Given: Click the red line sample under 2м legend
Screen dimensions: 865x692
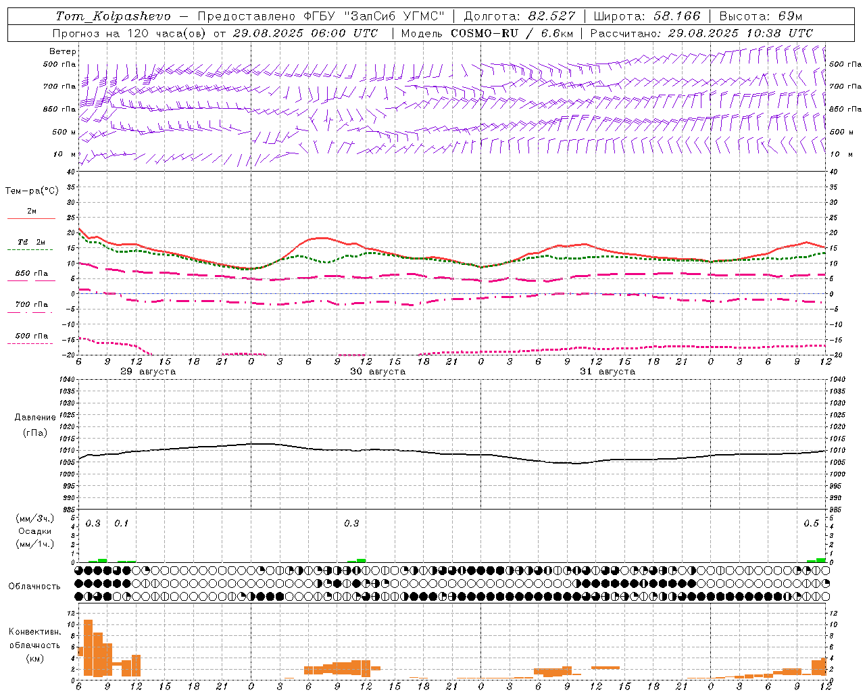Looking at the screenshot, I should (31, 218).
